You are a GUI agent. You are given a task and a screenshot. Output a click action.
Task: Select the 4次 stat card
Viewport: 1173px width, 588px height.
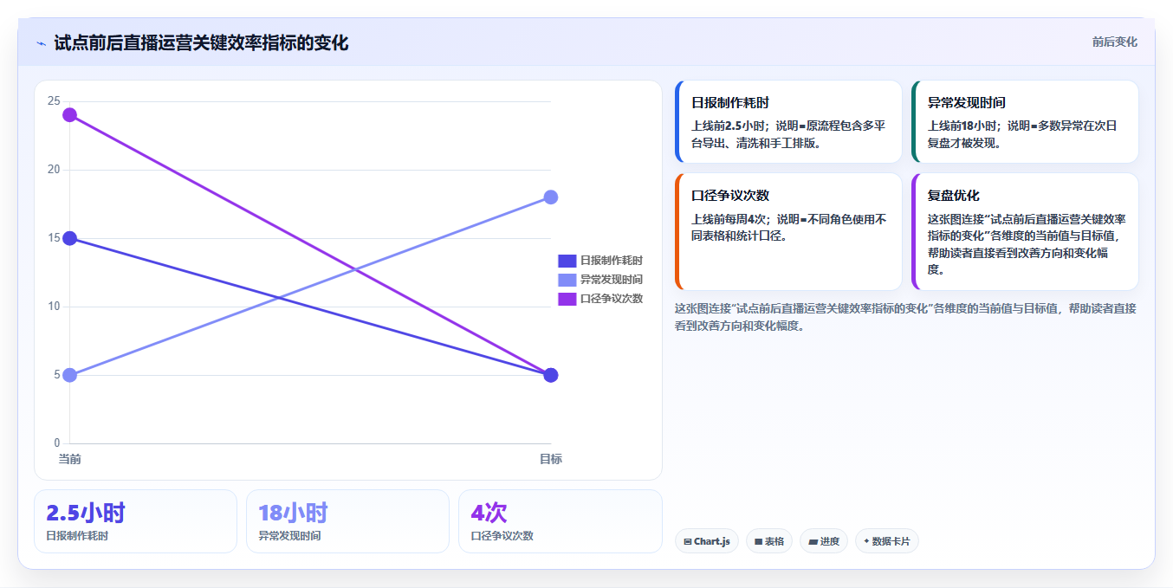click(x=560, y=521)
